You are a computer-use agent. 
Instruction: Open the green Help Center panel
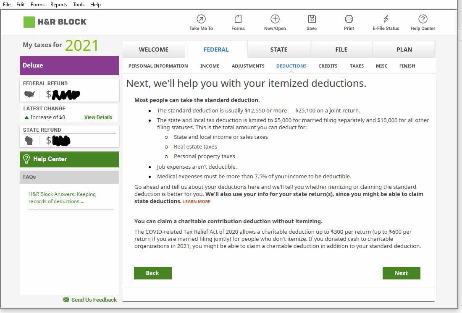(x=69, y=159)
